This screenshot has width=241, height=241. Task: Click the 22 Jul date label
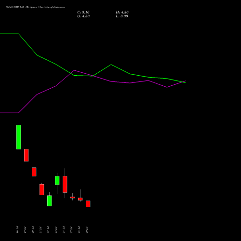pyautogui.click(x=48, y=229)
